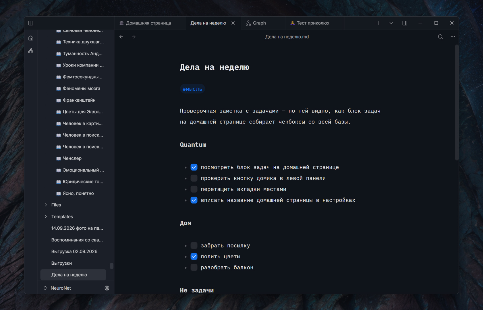The image size is (483, 310).
Task: Close the Дела на неделю tab
Action: [233, 23]
